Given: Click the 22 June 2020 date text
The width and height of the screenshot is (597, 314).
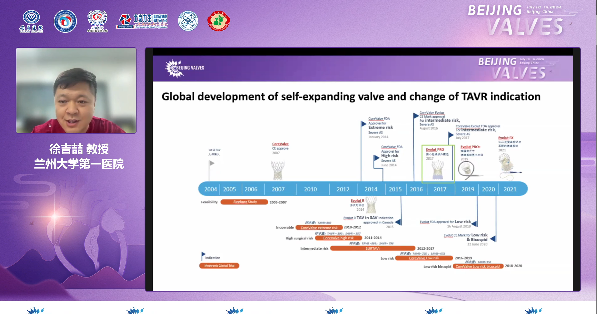Looking at the screenshot, I should pyautogui.click(x=477, y=244).
